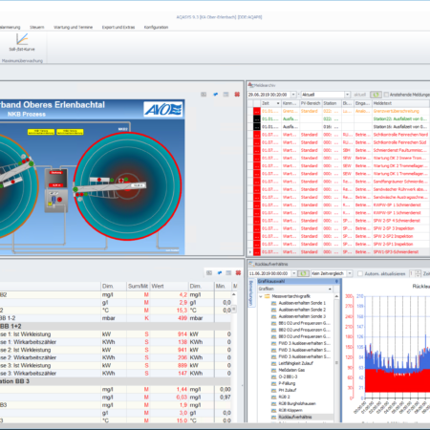
Task: Sort messages by the Meldetext column header
Action: (x=400, y=103)
